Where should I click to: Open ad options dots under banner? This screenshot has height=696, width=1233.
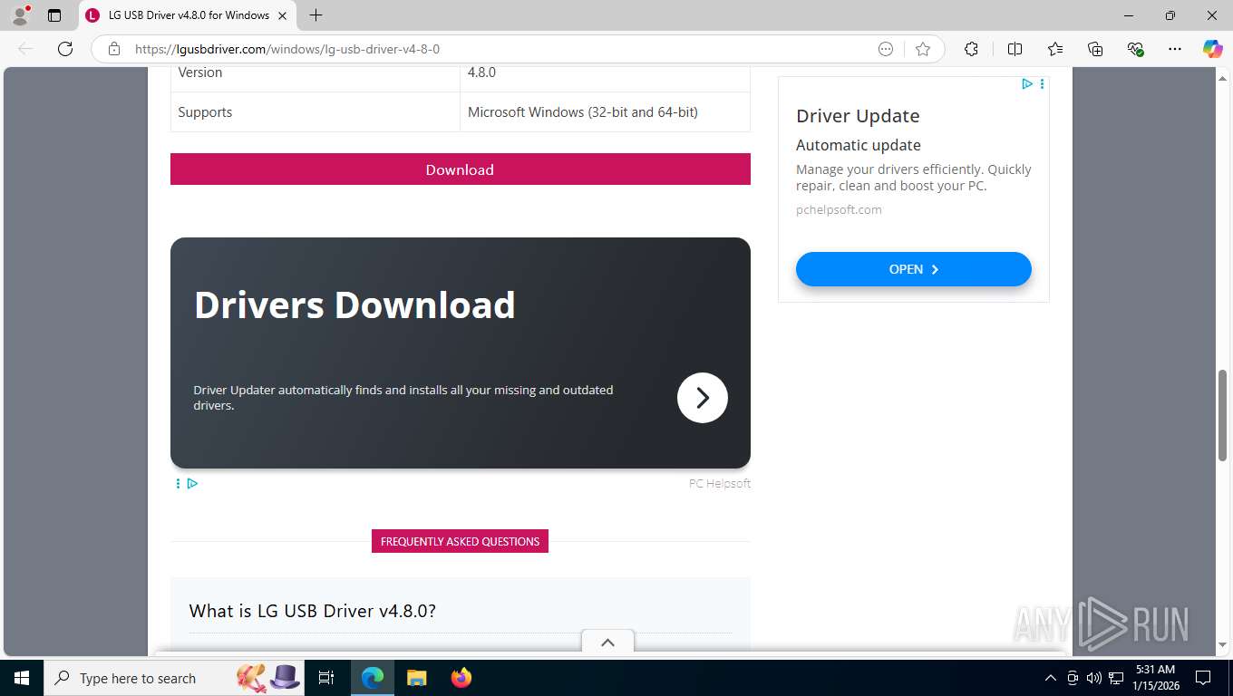(178, 484)
